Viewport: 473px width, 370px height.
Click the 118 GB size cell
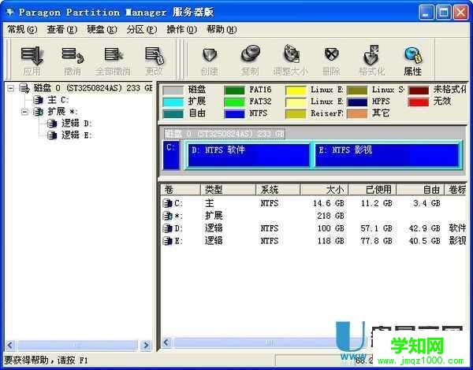point(330,241)
